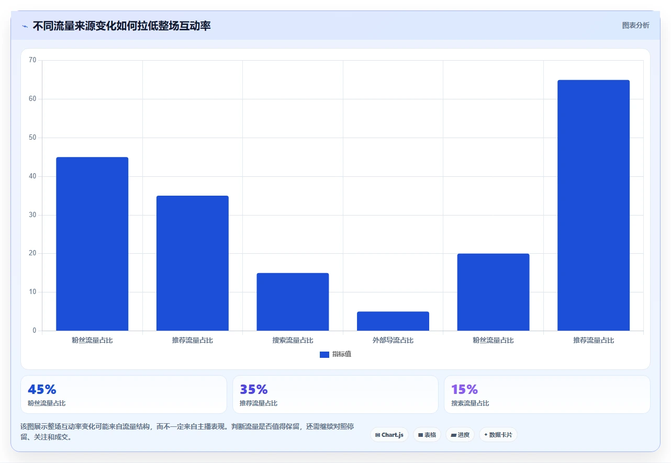The height and width of the screenshot is (463, 671).
Task: Click the y-axis value 60
Action: pyautogui.click(x=32, y=99)
